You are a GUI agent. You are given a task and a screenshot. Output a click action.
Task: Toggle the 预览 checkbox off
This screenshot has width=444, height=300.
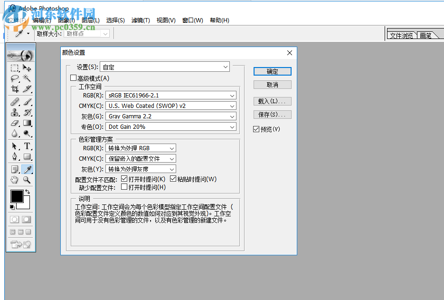(x=256, y=129)
